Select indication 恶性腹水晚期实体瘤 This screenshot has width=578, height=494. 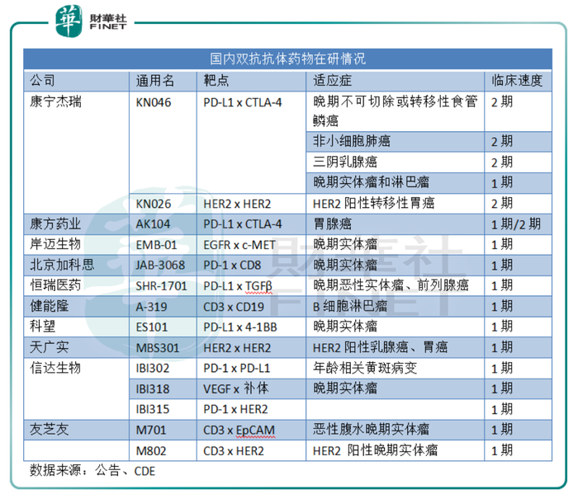click(x=371, y=429)
